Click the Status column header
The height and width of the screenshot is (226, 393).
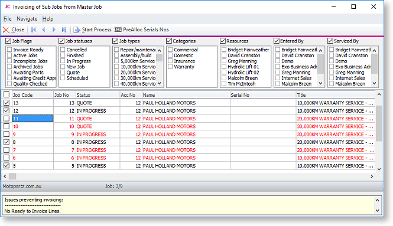pos(98,95)
